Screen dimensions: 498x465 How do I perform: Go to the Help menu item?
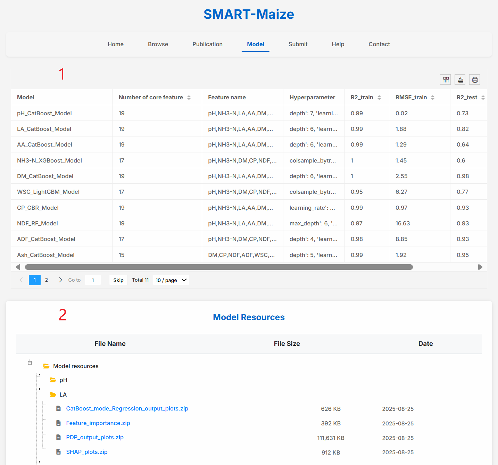point(338,44)
